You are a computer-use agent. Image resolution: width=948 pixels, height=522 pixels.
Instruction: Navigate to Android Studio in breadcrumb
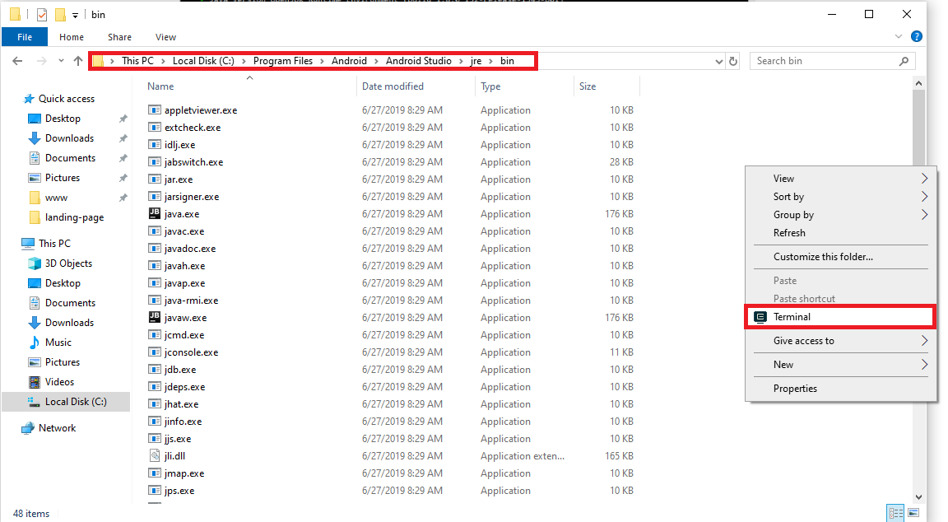click(x=418, y=60)
